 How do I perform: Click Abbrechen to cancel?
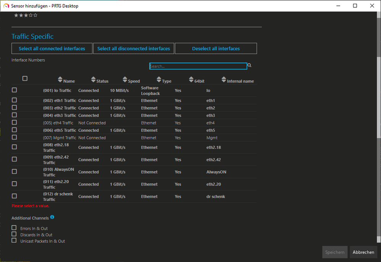pos(363,252)
